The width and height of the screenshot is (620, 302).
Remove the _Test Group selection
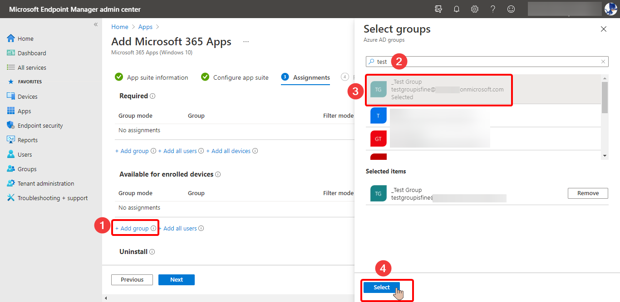pyautogui.click(x=588, y=193)
